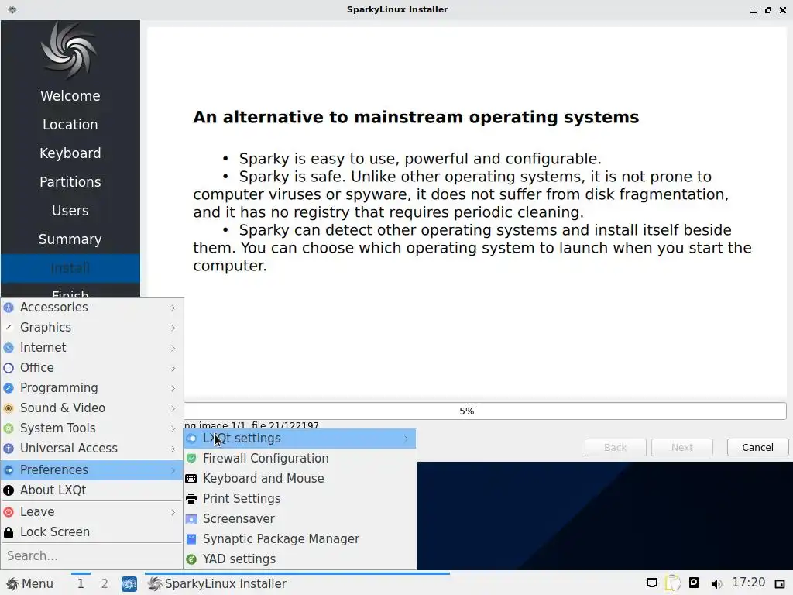This screenshot has width=793, height=595.
Task: Click the Programming category icon
Action: point(9,388)
